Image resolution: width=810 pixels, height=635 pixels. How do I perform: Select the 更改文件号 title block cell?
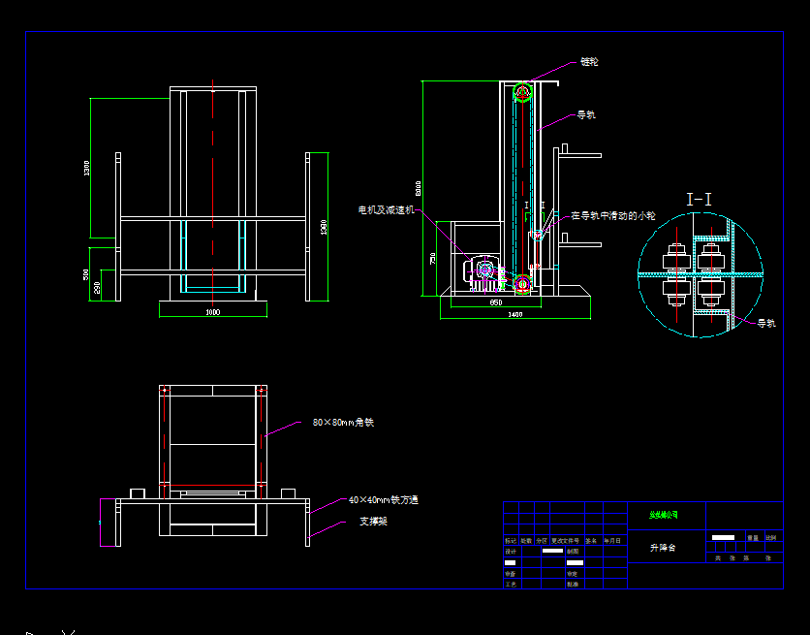click(x=565, y=540)
